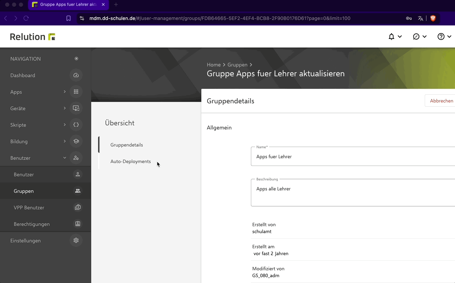Toggle the NAVIGATION pin radio icon
This screenshot has width=455, height=283.
[76, 59]
